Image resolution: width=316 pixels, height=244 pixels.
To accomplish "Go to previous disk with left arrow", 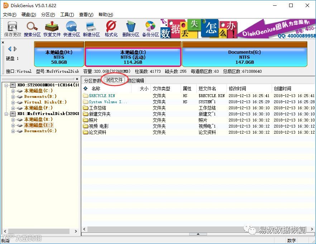I will 9,49.
